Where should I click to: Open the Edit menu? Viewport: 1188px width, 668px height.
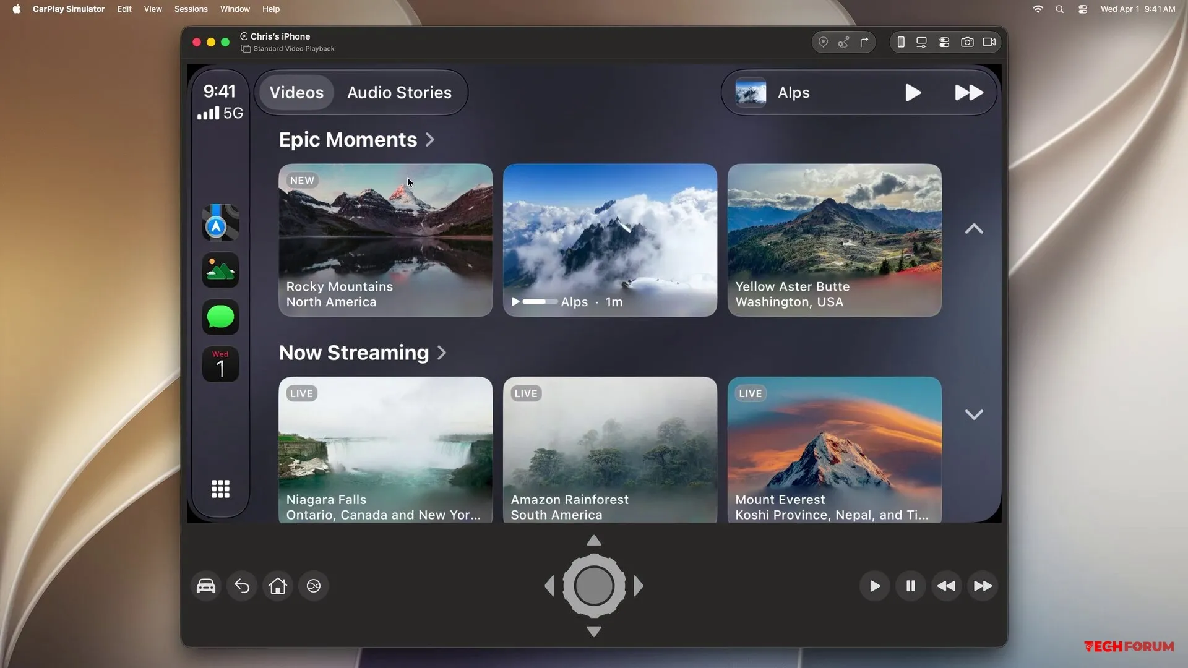click(124, 9)
